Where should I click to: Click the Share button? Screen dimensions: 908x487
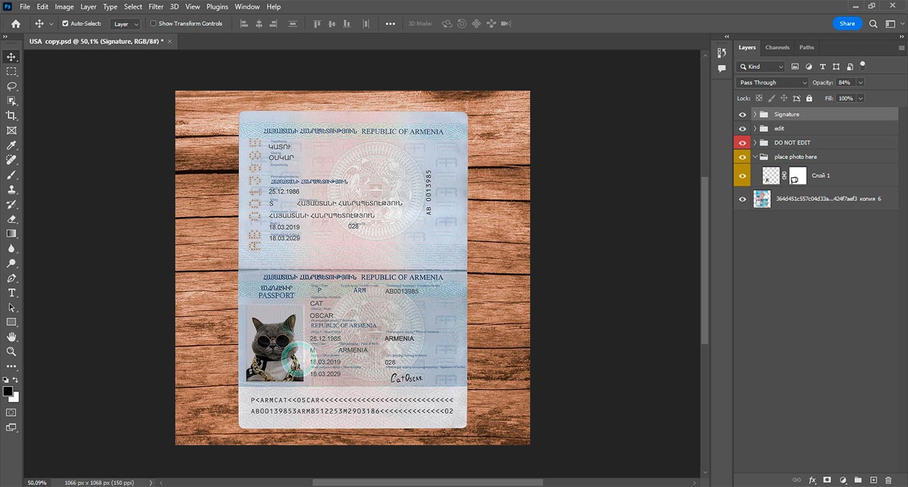pos(847,24)
